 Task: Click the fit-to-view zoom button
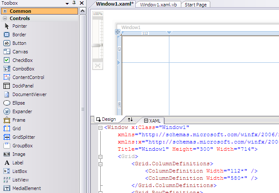[98, 66]
